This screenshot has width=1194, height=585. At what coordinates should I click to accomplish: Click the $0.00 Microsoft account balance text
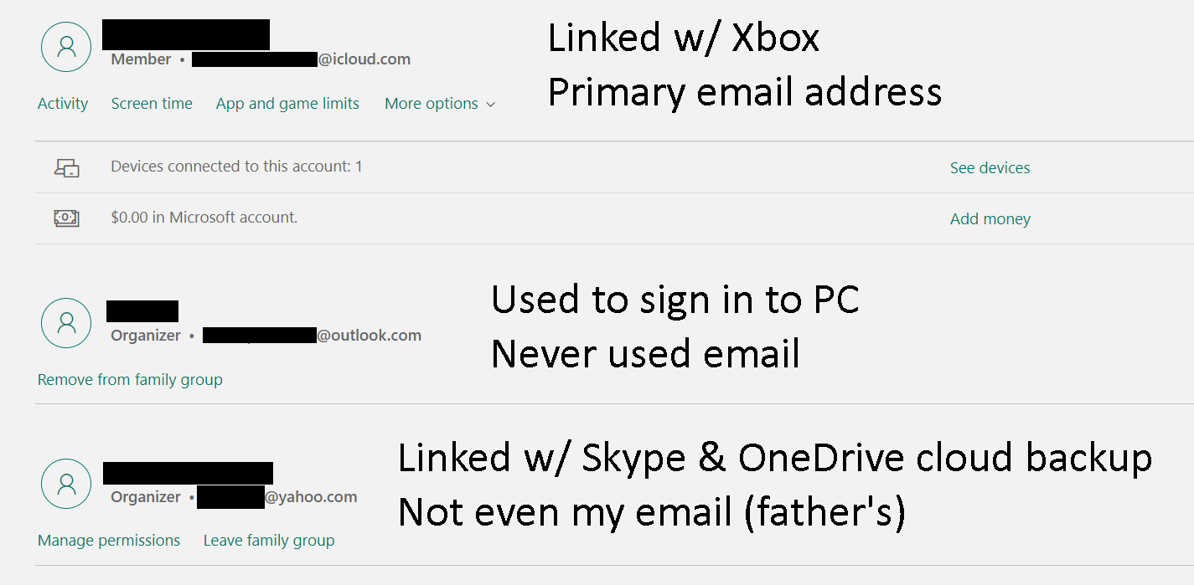(204, 216)
